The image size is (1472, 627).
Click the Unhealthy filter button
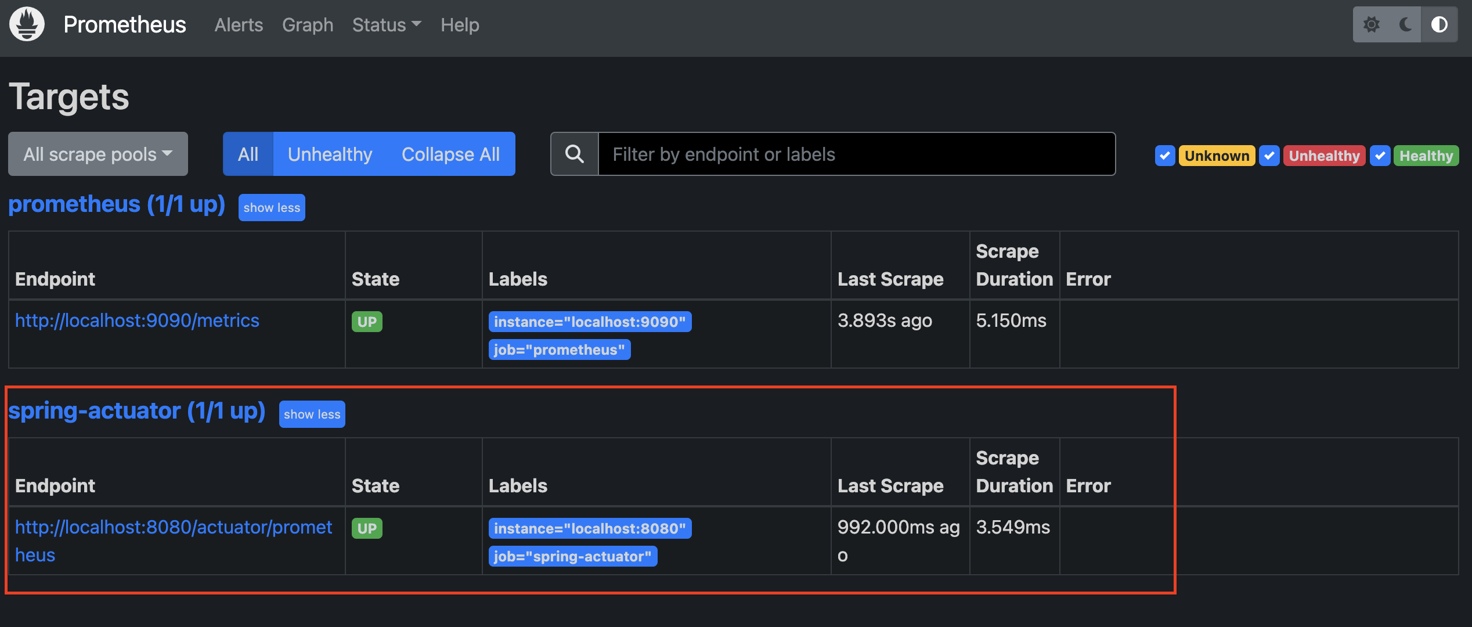tap(330, 154)
